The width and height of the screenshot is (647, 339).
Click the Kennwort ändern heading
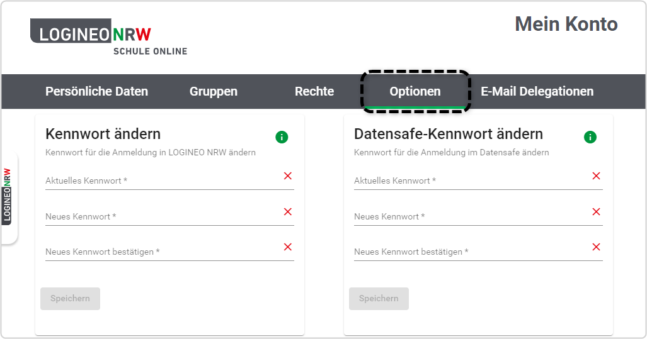coord(103,135)
